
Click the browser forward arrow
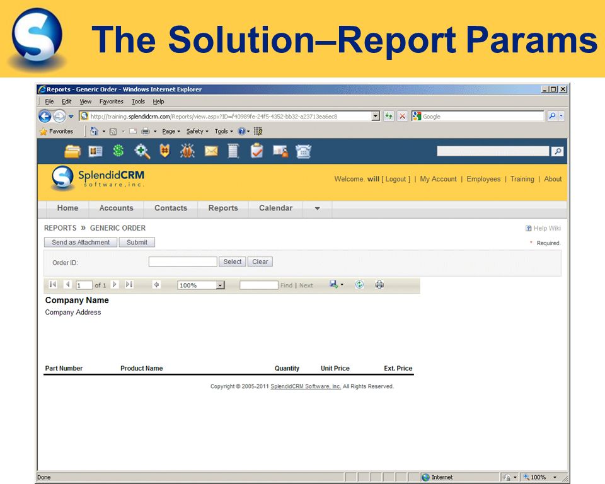point(59,116)
